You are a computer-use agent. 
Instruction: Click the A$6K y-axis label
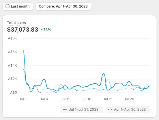(x=12, y=52)
